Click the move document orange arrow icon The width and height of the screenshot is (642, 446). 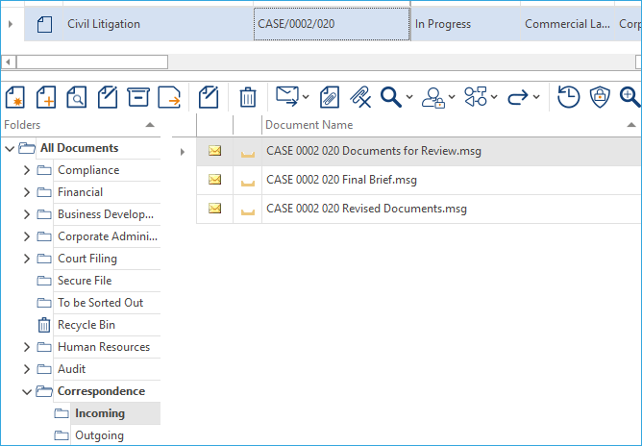coord(169,97)
